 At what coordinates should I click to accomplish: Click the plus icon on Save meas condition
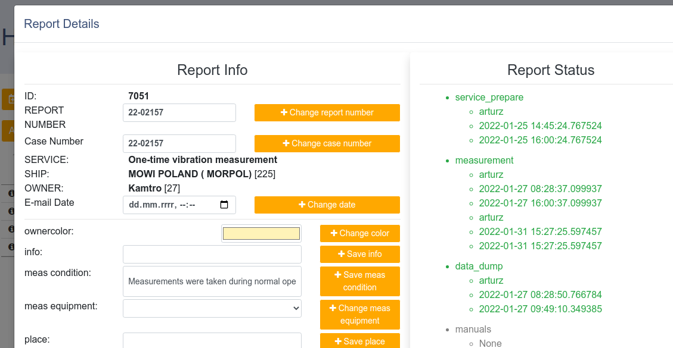339,275
